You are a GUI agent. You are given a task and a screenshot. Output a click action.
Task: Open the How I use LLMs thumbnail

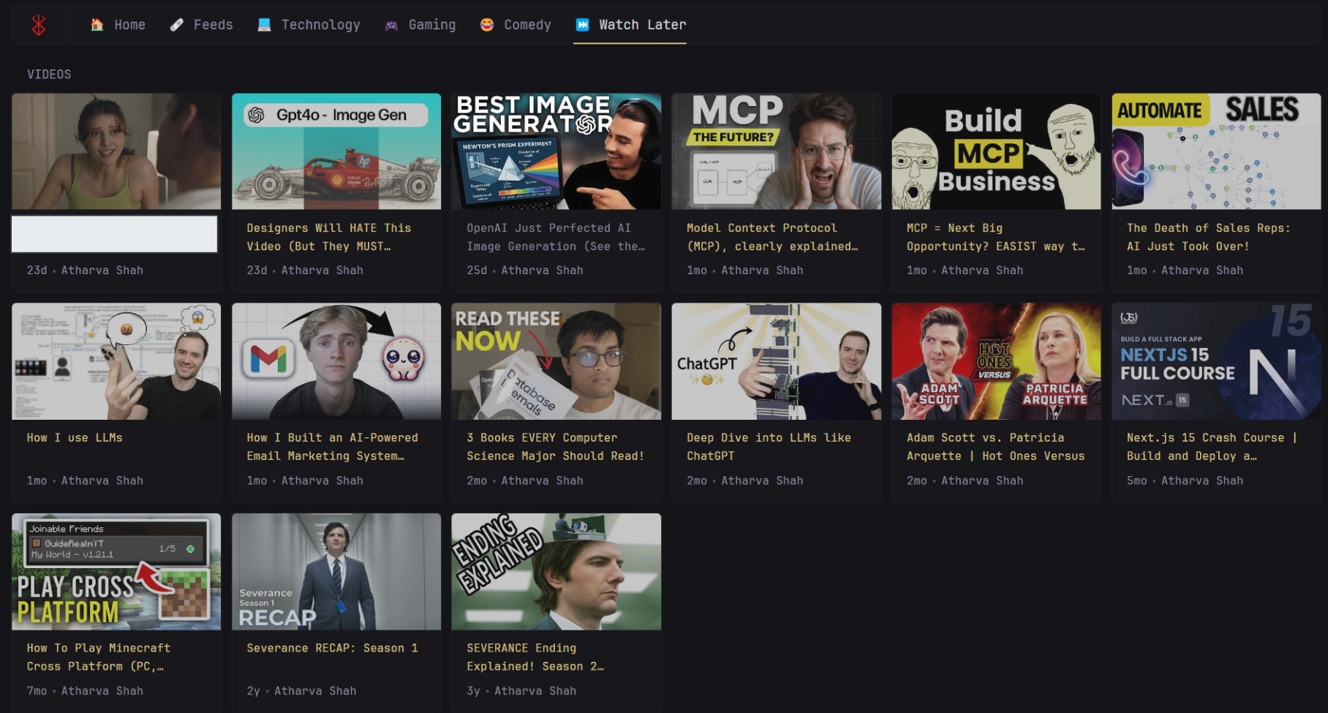[116, 361]
